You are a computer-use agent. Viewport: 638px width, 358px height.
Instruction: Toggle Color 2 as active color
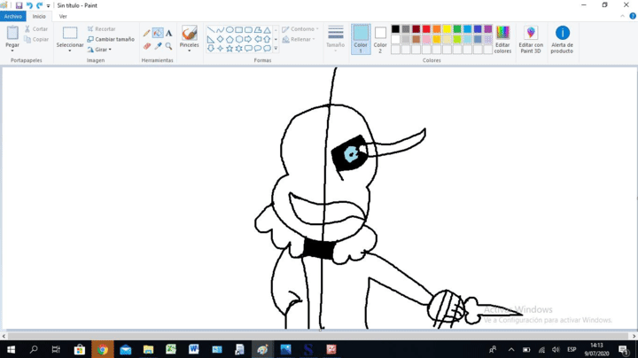point(380,38)
